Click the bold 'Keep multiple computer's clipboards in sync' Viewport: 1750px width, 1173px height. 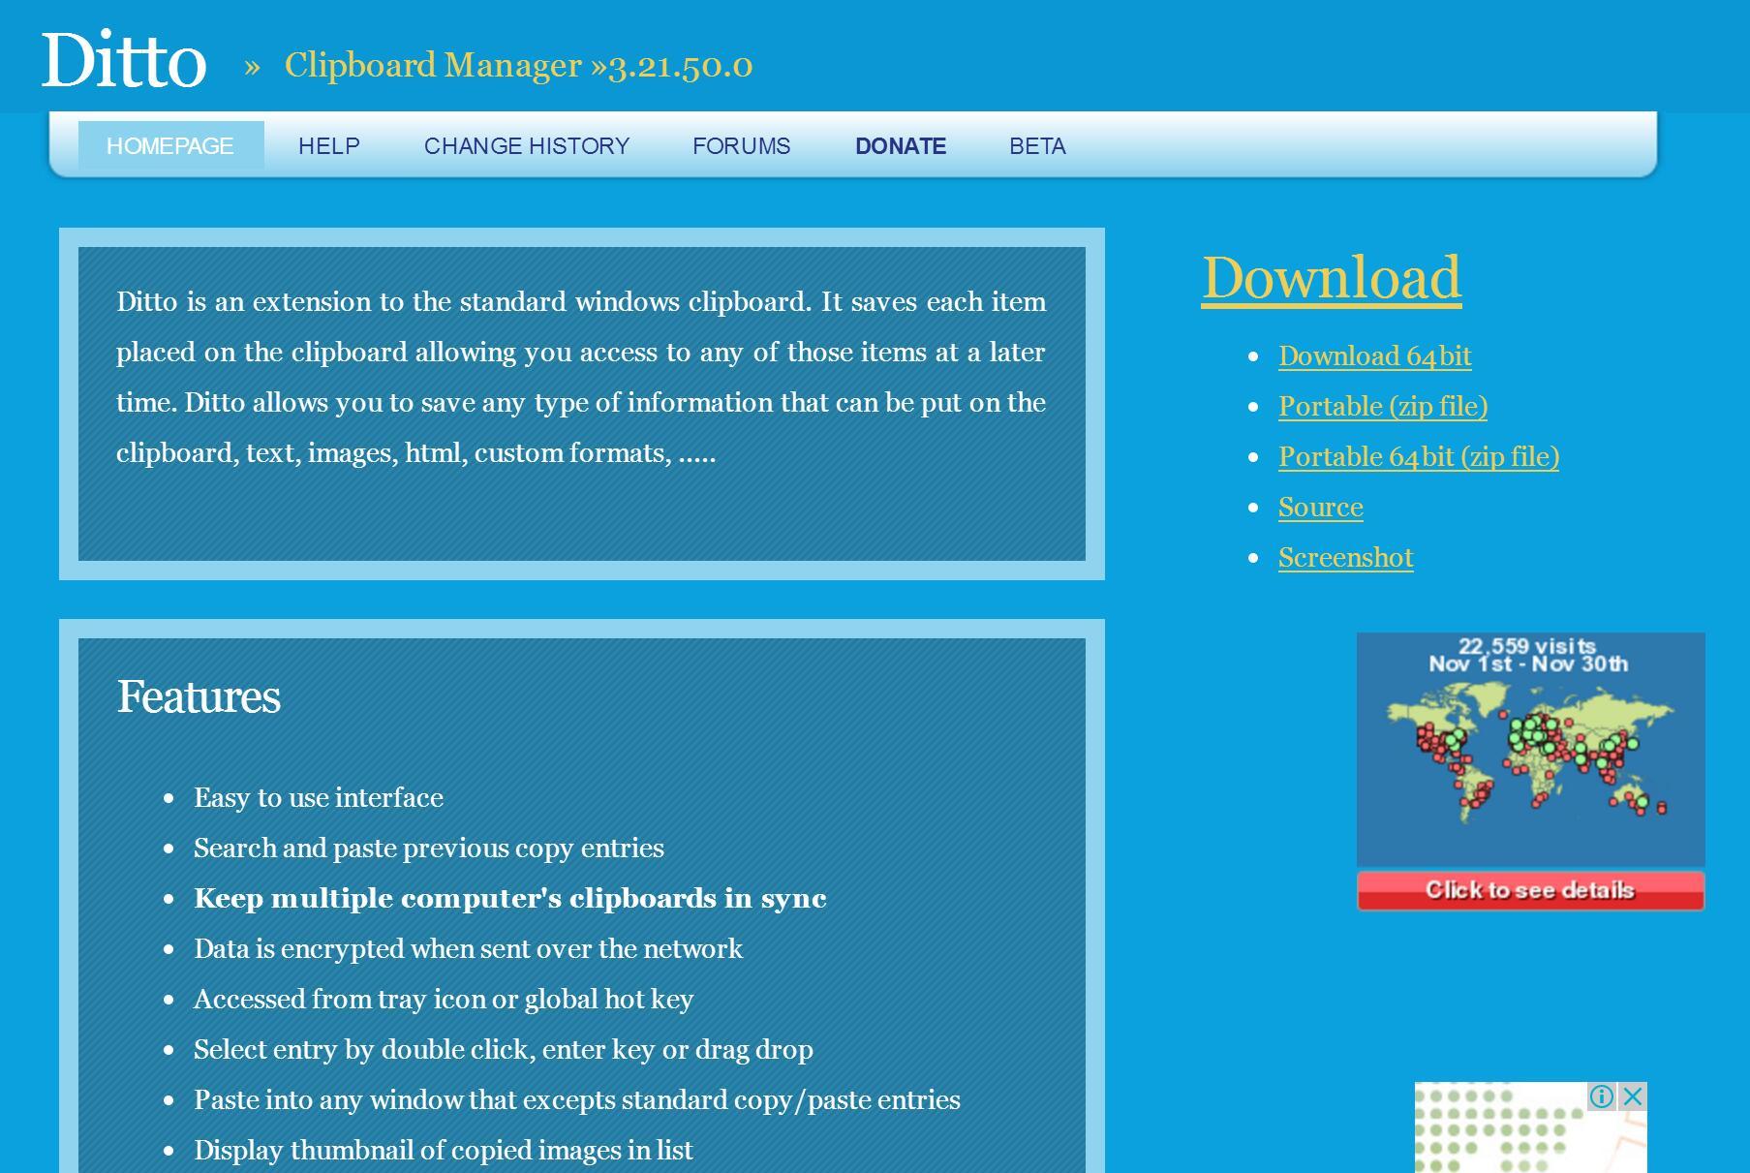(x=510, y=899)
